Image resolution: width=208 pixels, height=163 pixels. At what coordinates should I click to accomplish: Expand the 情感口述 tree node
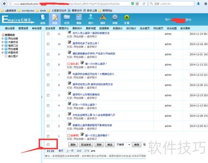[2, 45]
